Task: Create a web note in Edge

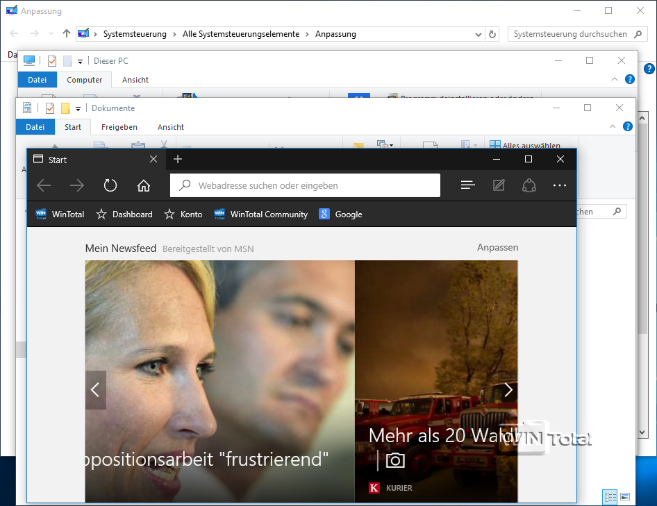Action: pyautogui.click(x=499, y=185)
